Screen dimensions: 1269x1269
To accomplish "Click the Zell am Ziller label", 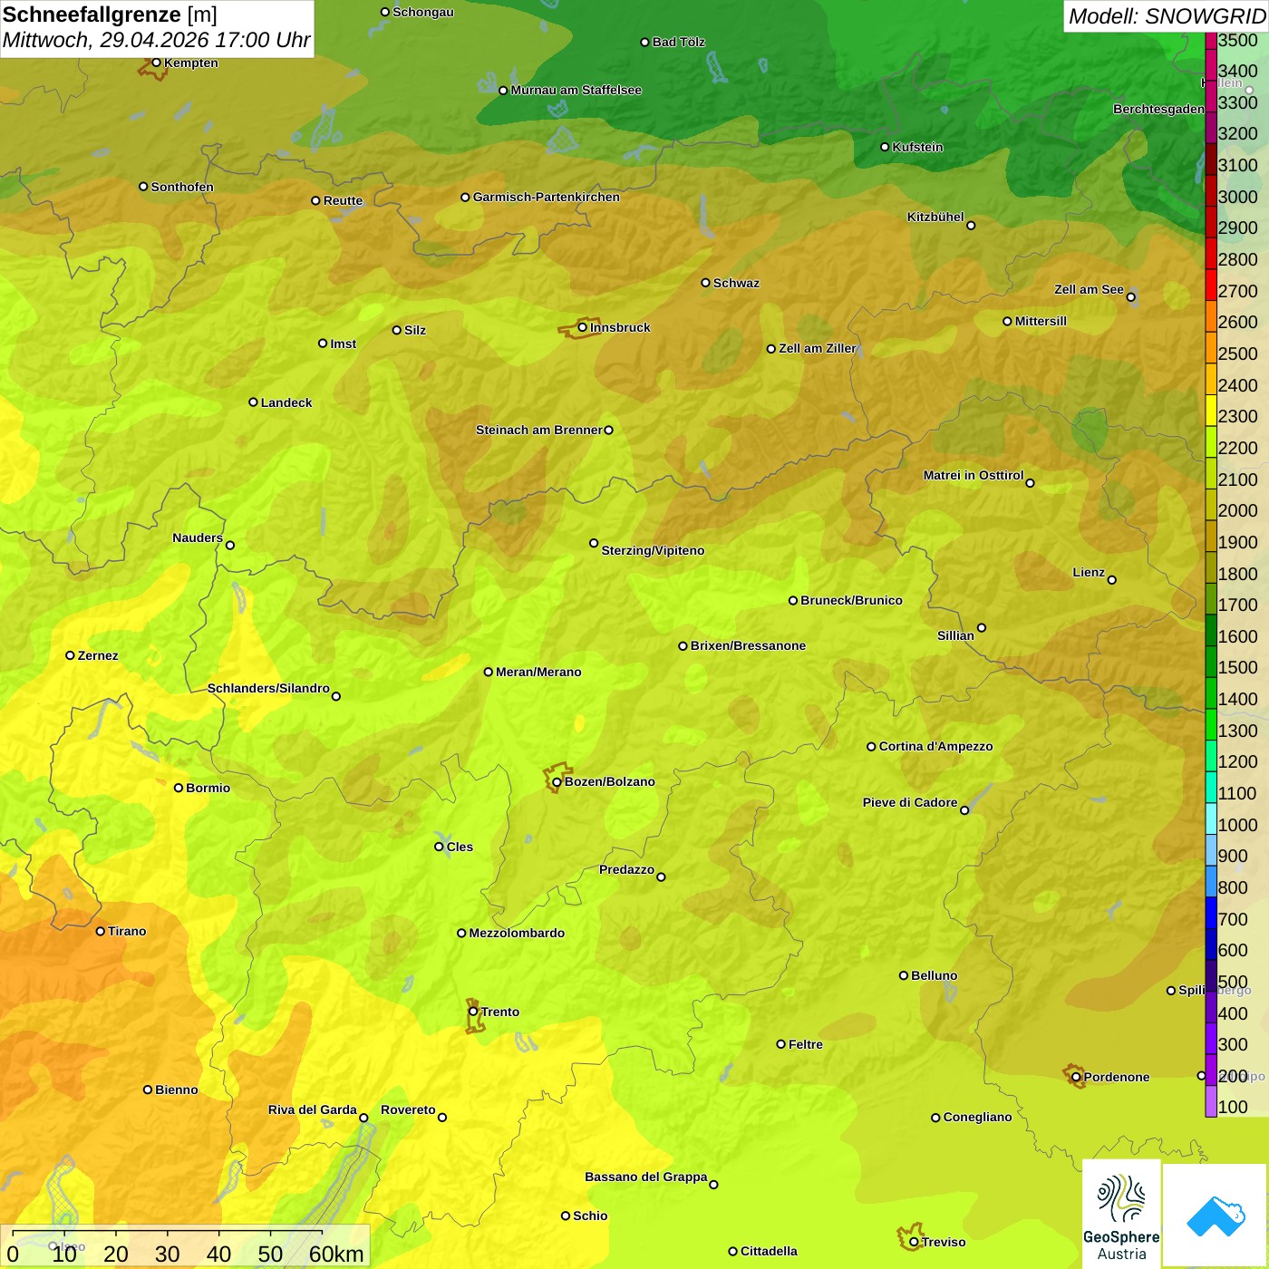I will point(818,348).
